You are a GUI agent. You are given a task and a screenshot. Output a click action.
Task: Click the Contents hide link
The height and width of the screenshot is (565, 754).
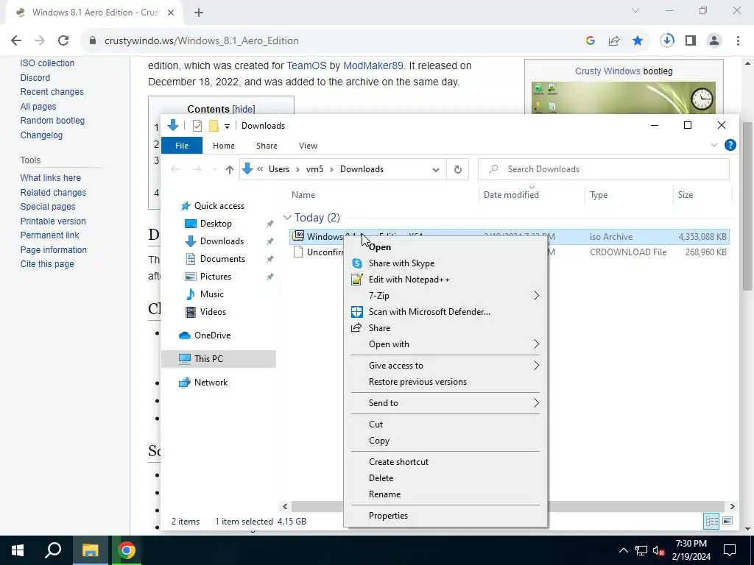(244, 109)
